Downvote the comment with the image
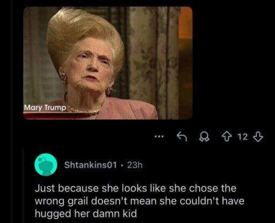Screen dimensions: 275x223 click(258, 137)
